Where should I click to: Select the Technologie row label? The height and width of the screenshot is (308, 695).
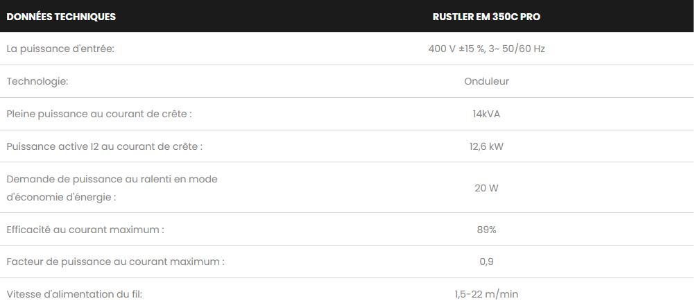(37, 82)
